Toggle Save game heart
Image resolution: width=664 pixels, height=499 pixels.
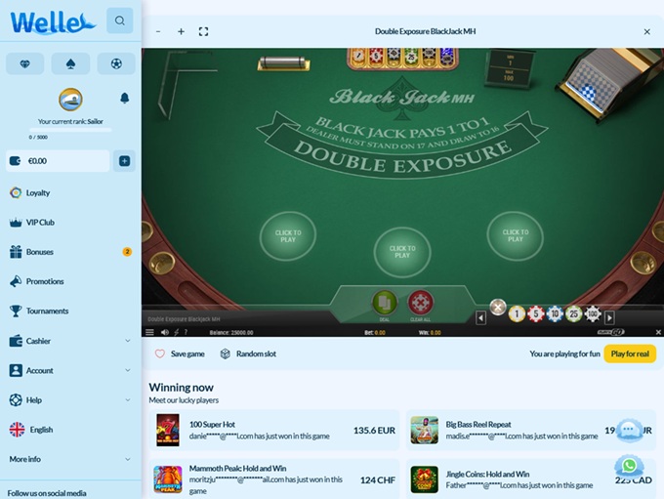click(x=160, y=353)
